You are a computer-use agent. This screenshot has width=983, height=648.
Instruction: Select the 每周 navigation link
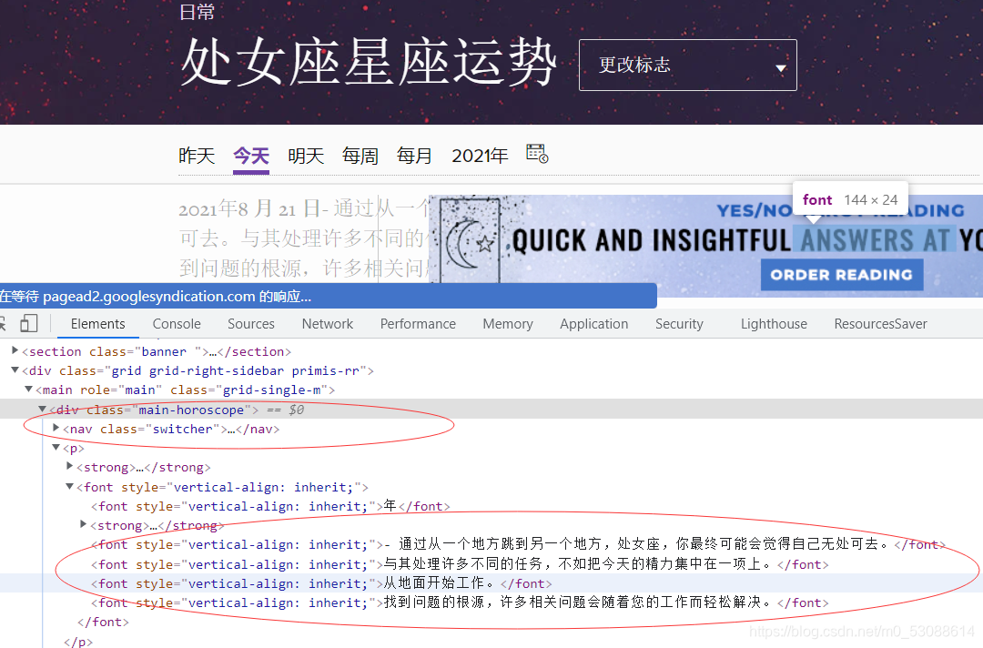pos(360,155)
